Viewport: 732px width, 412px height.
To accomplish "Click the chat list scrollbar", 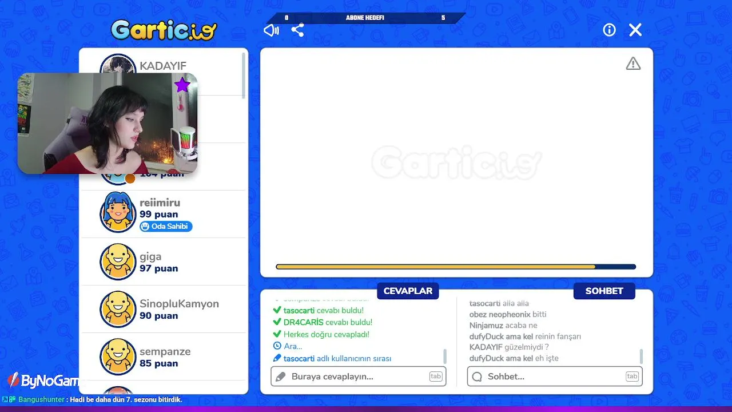I will tap(641, 356).
